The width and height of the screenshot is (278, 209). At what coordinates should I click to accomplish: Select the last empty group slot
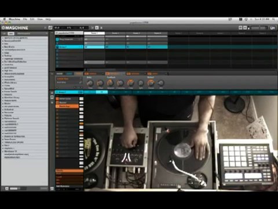pyautogui.click(x=69, y=66)
